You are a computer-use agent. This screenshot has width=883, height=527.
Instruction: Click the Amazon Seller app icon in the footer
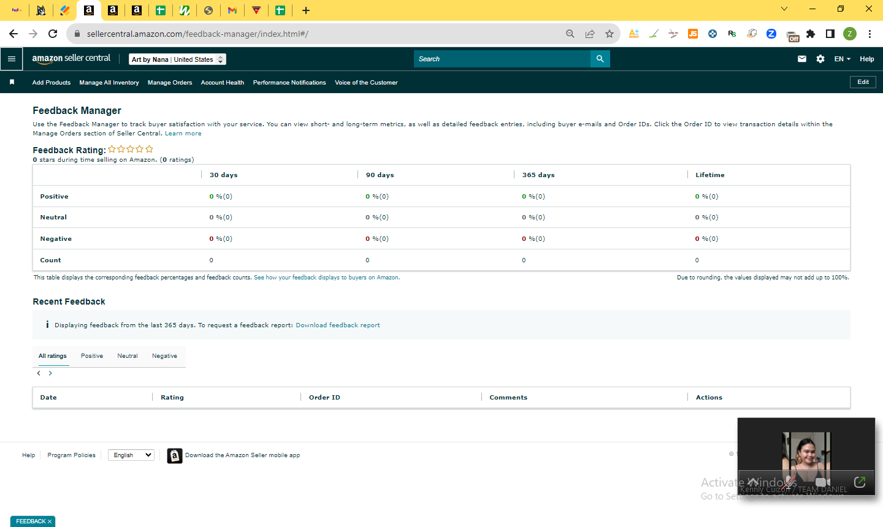coord(175,455)
